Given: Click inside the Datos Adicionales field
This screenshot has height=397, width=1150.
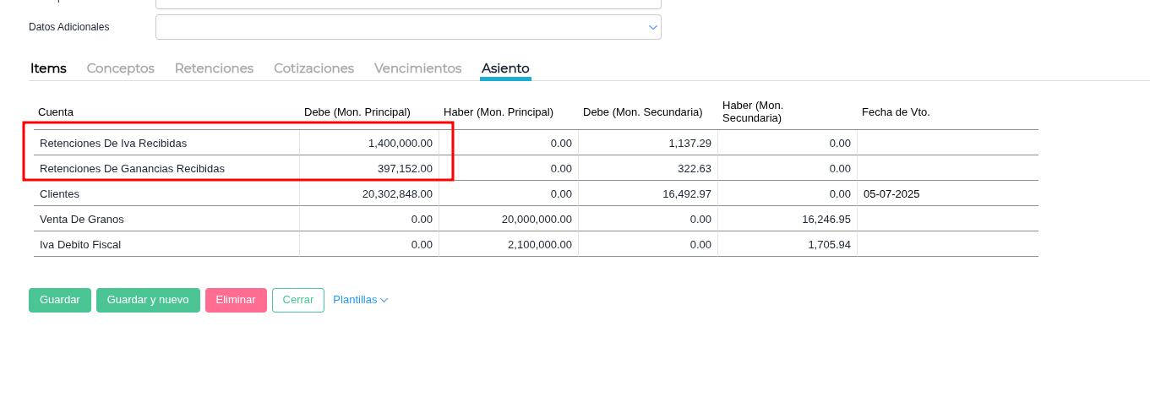Looking at the screenshot, I should pyautogui.click(x=397, y=27).
